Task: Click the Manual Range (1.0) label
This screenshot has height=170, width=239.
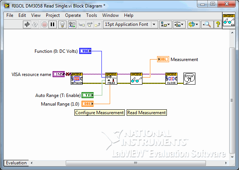Action: (x=60, y=104)
